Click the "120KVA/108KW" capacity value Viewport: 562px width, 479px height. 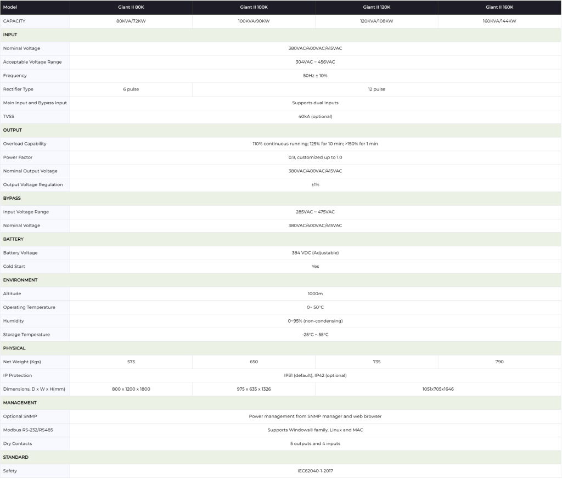[376, 21]
